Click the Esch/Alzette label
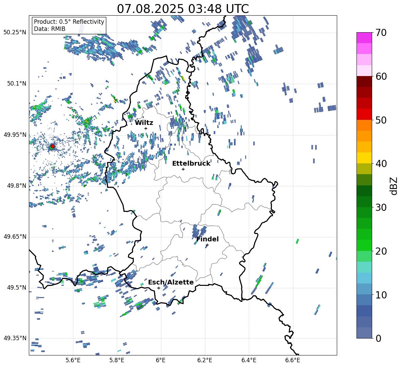402x367 pixels. [171, 282]
